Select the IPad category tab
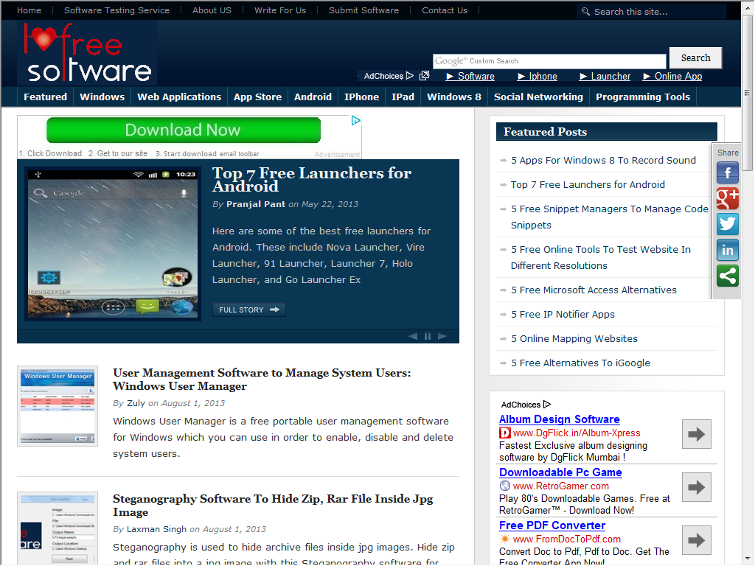755x566 pixels. (x=403, y=97)
